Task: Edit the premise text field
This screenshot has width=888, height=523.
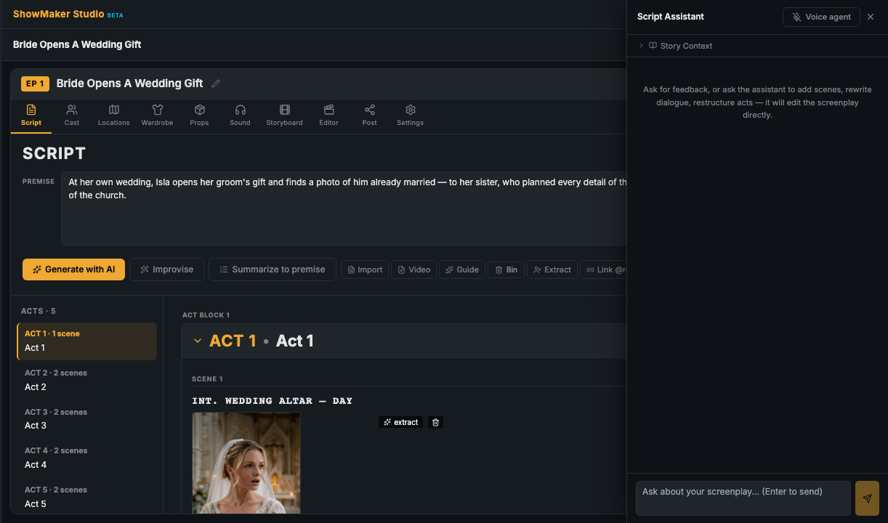Action: click(x=344, y=208)
